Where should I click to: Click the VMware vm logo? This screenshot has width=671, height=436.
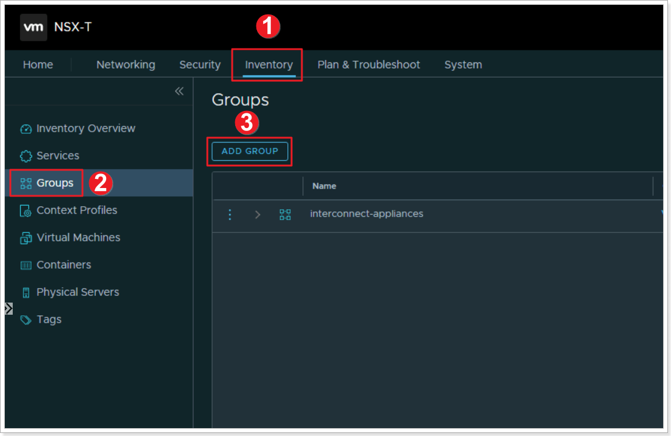tap(33, 27)
